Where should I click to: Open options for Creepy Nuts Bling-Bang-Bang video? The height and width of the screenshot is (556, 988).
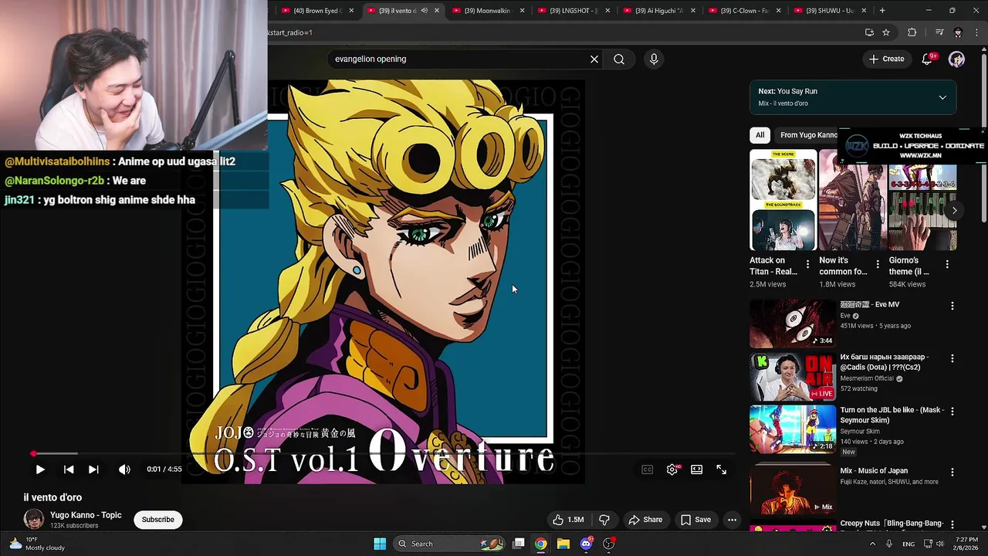coord(952,525)
